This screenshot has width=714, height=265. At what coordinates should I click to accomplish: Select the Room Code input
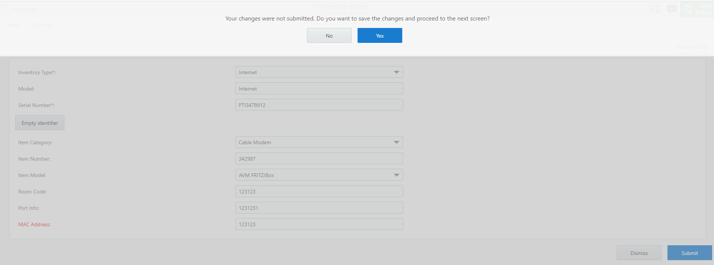[319, 192]
